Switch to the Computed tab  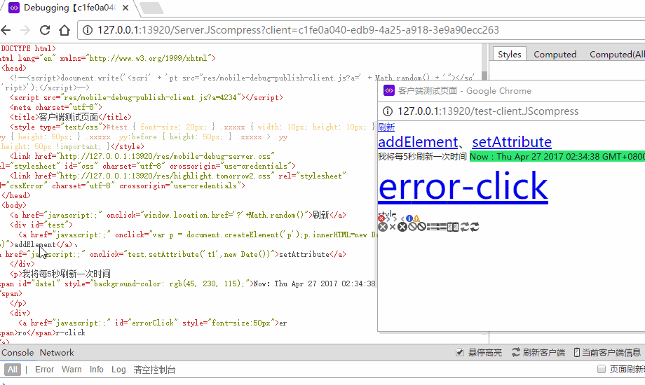tap(555, 54)
